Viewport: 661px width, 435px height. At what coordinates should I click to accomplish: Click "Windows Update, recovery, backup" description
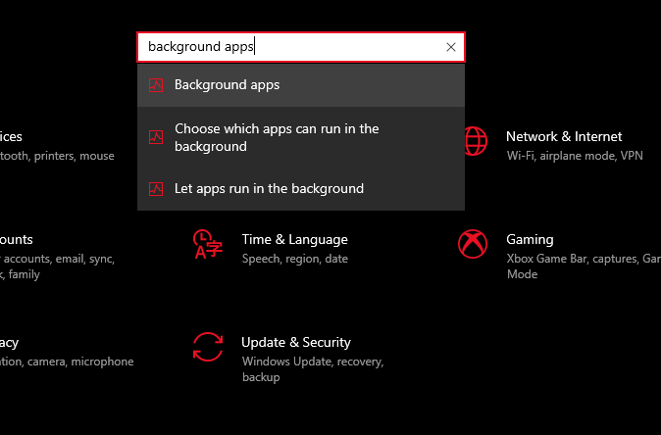pyautogui.click(x=313, y=369)
